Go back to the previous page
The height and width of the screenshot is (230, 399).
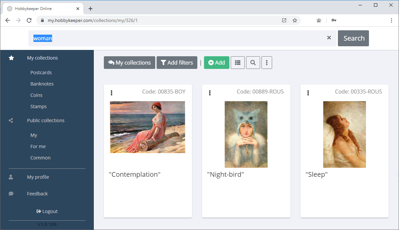pos(8,20)
